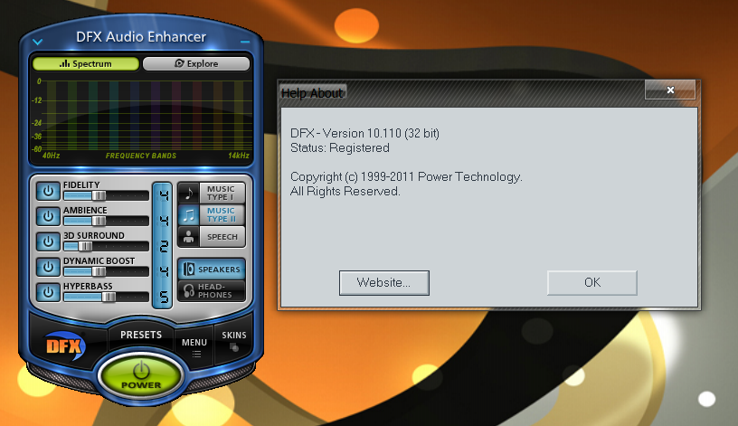Click OK in Help About dialog
The width and height of the screenshot is (738, 426).
592,282
